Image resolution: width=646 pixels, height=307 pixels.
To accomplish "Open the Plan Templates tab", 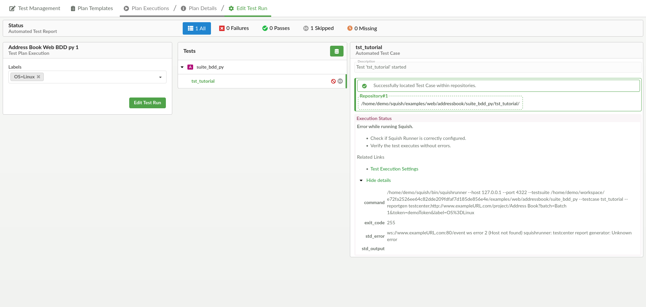I will 92,8.
